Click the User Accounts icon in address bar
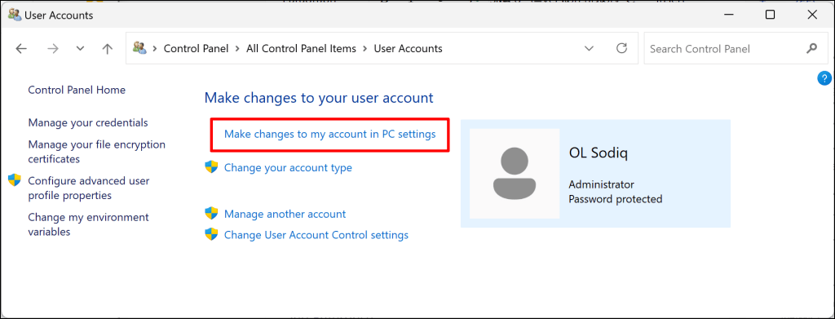 pos(139,48)
